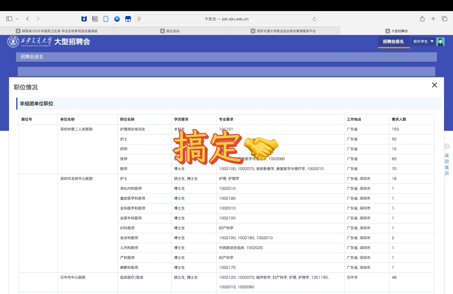
Task: Switch to the 就业活动 tab
Action: [170, 31]
